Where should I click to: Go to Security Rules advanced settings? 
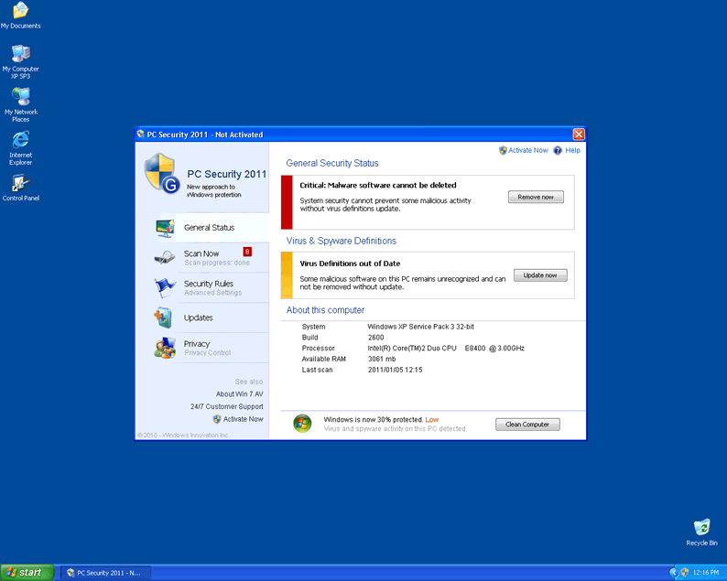[209, 285]
